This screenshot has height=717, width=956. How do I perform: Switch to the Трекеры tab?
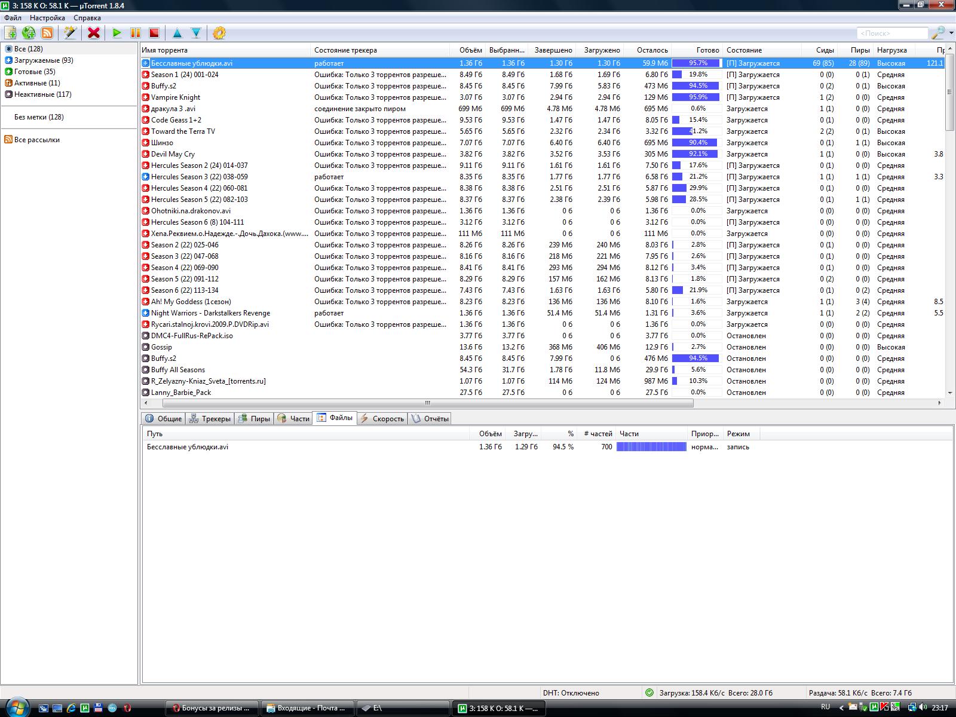[210, 419]
